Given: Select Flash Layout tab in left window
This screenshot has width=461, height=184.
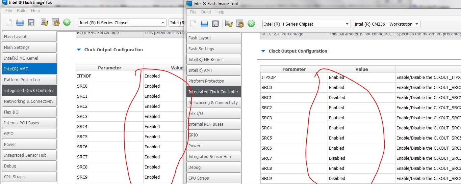Looking at the screenshot, I should pos(29,37).
